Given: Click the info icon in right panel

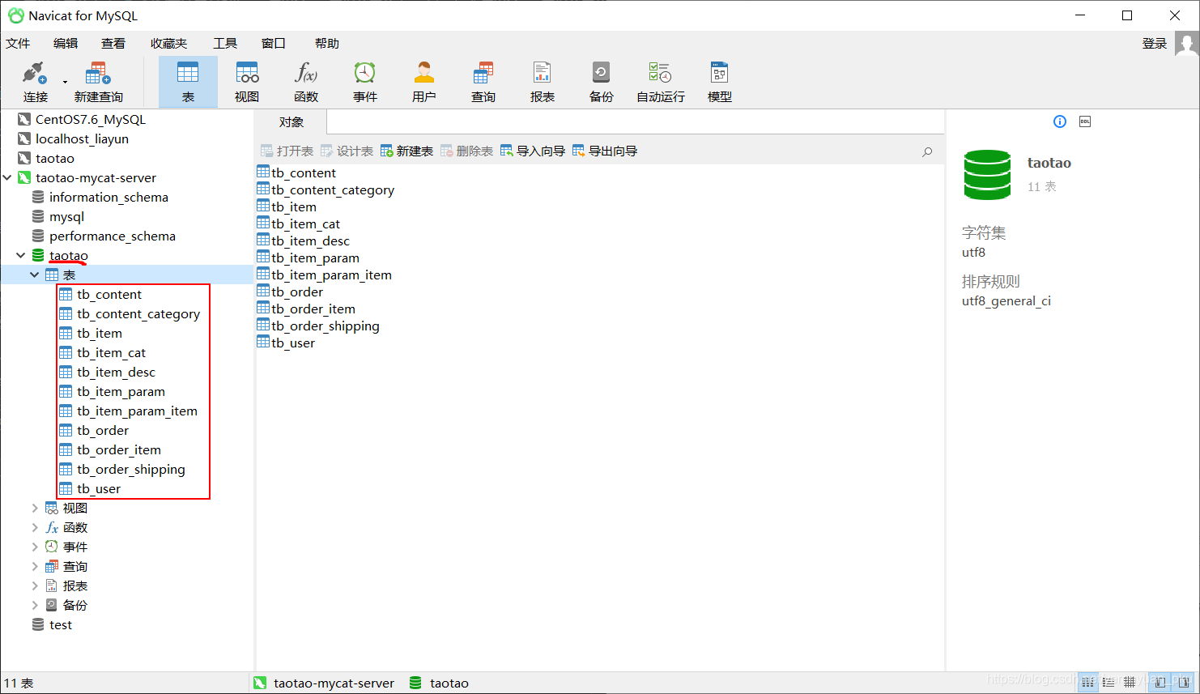Looking at the screenshot, I should click(x=1060, y=121).
